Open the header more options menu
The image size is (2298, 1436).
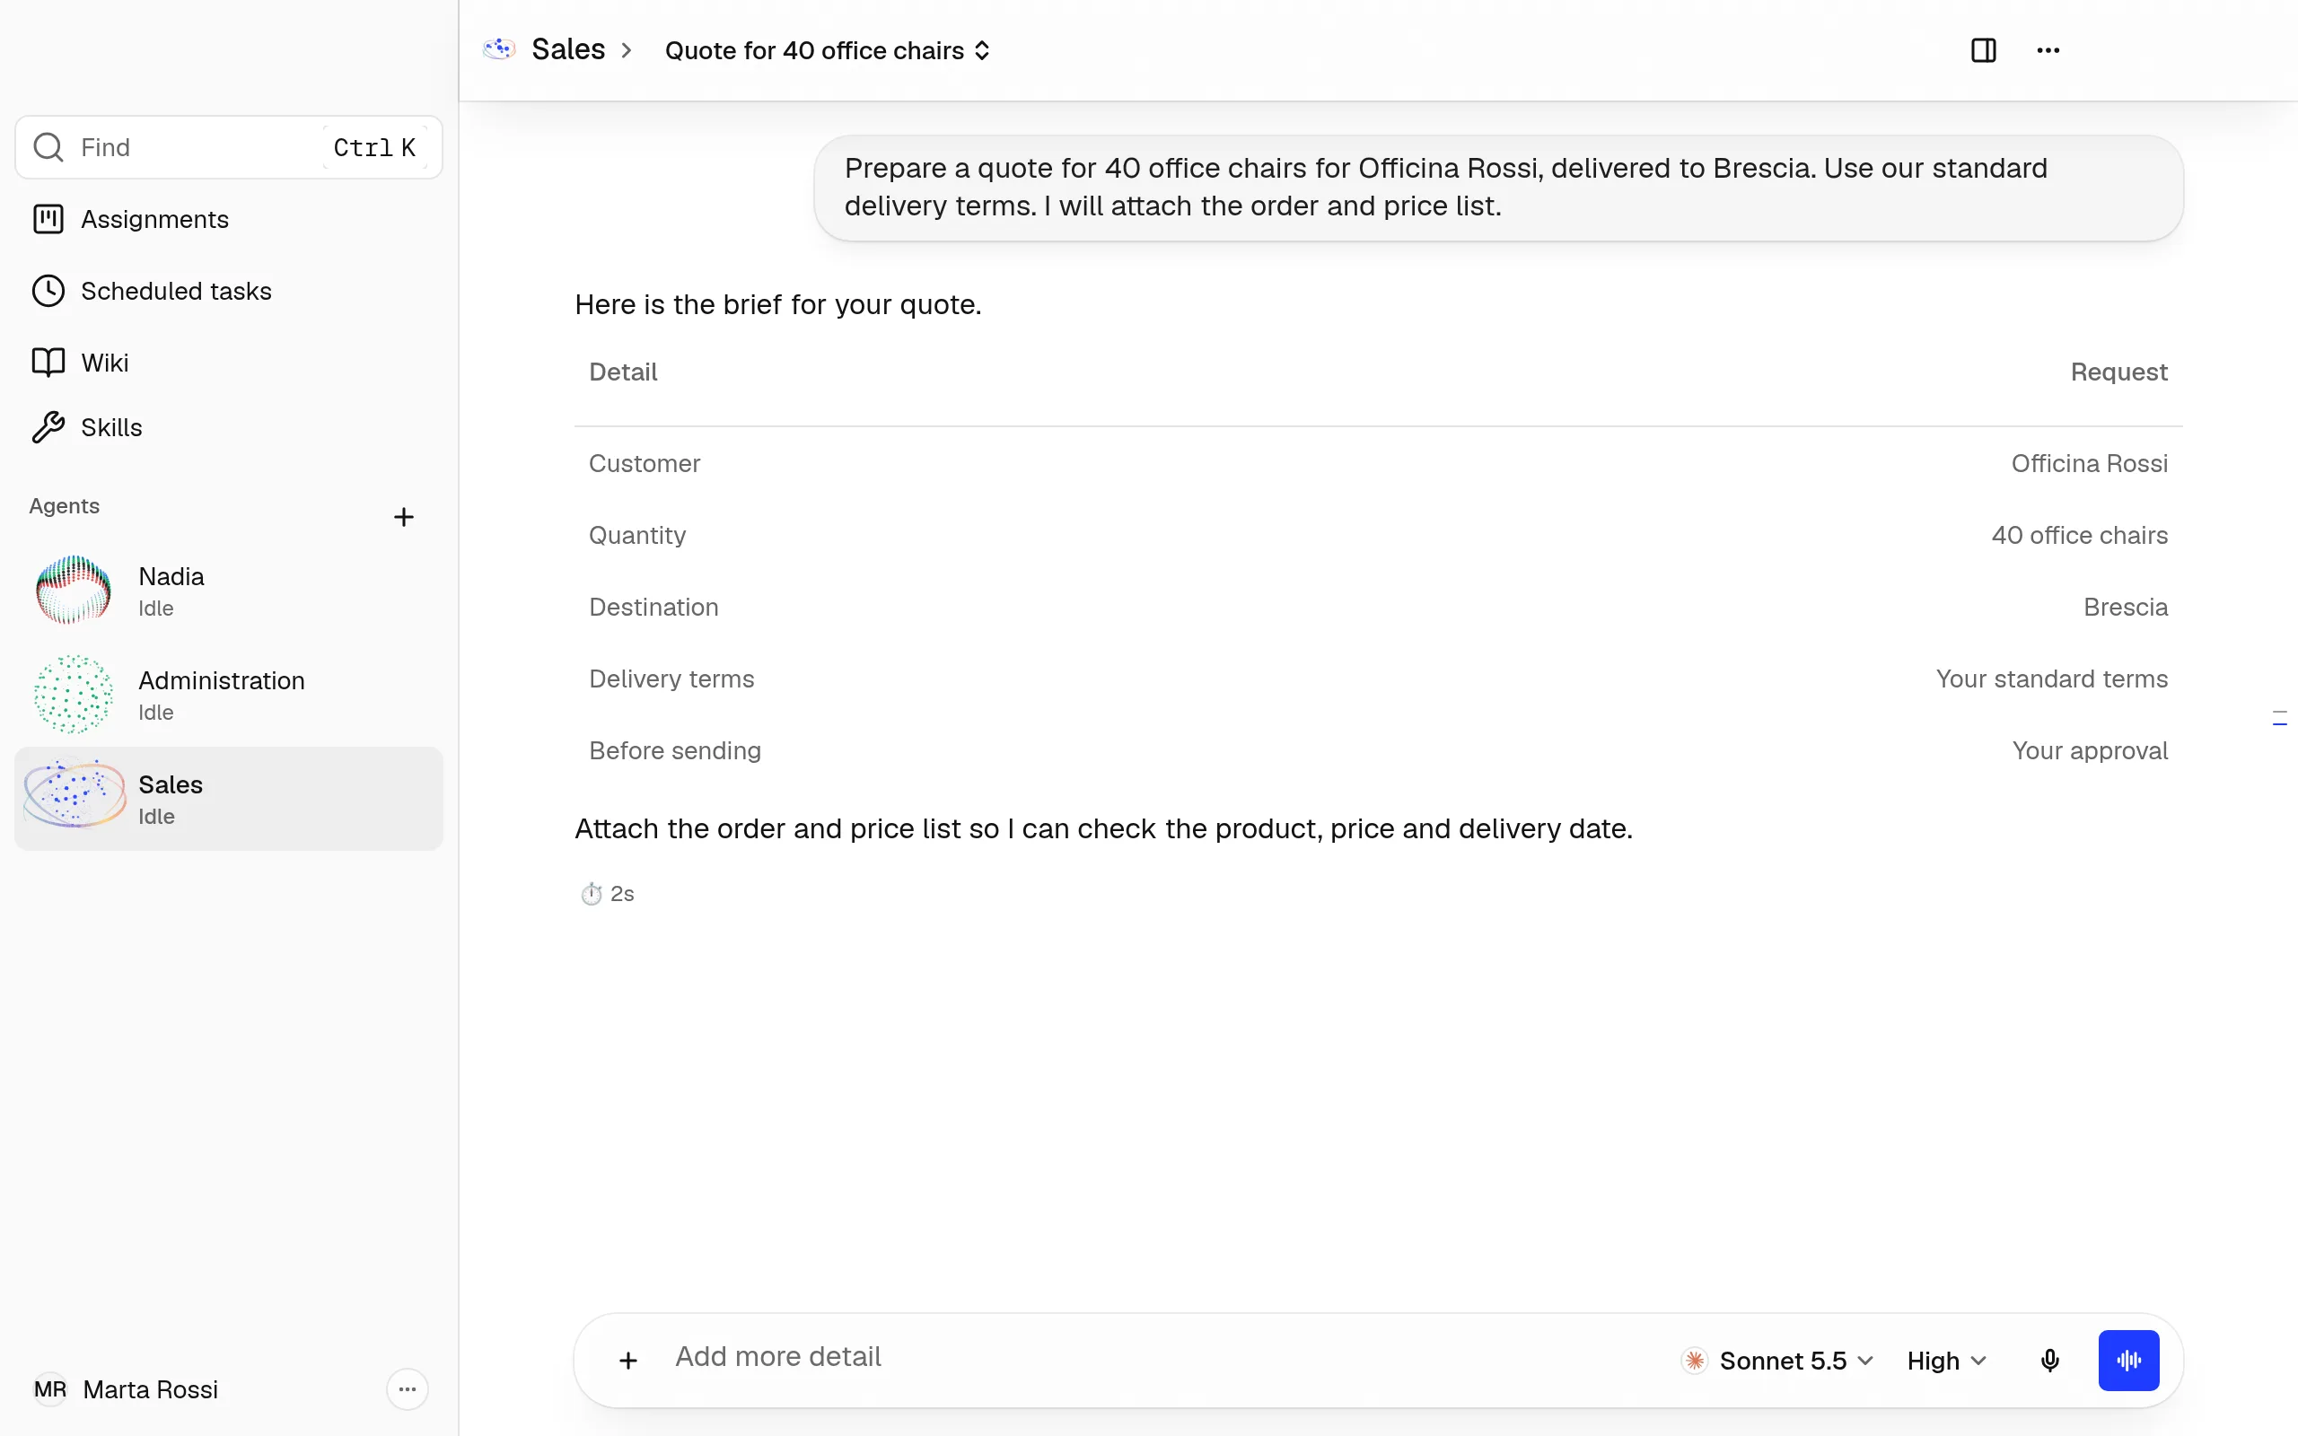pyautogui.click(x=2048, y=50)
